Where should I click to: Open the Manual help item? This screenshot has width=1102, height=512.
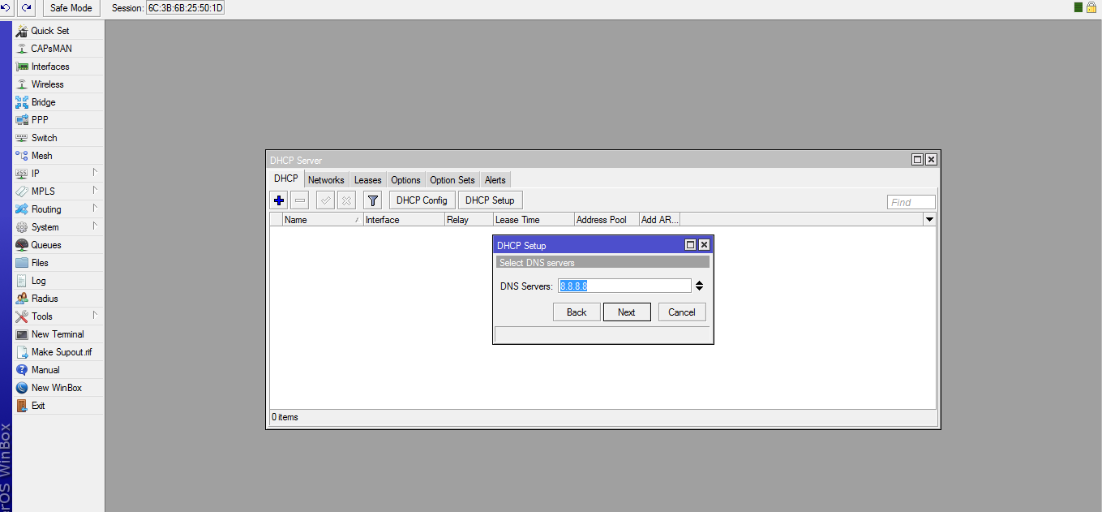coord(58,370)
